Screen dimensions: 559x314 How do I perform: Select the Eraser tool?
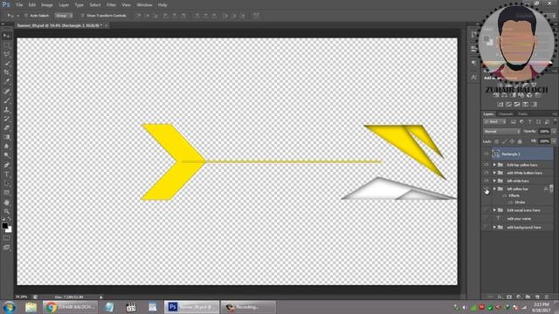click(x=6, y=128)
